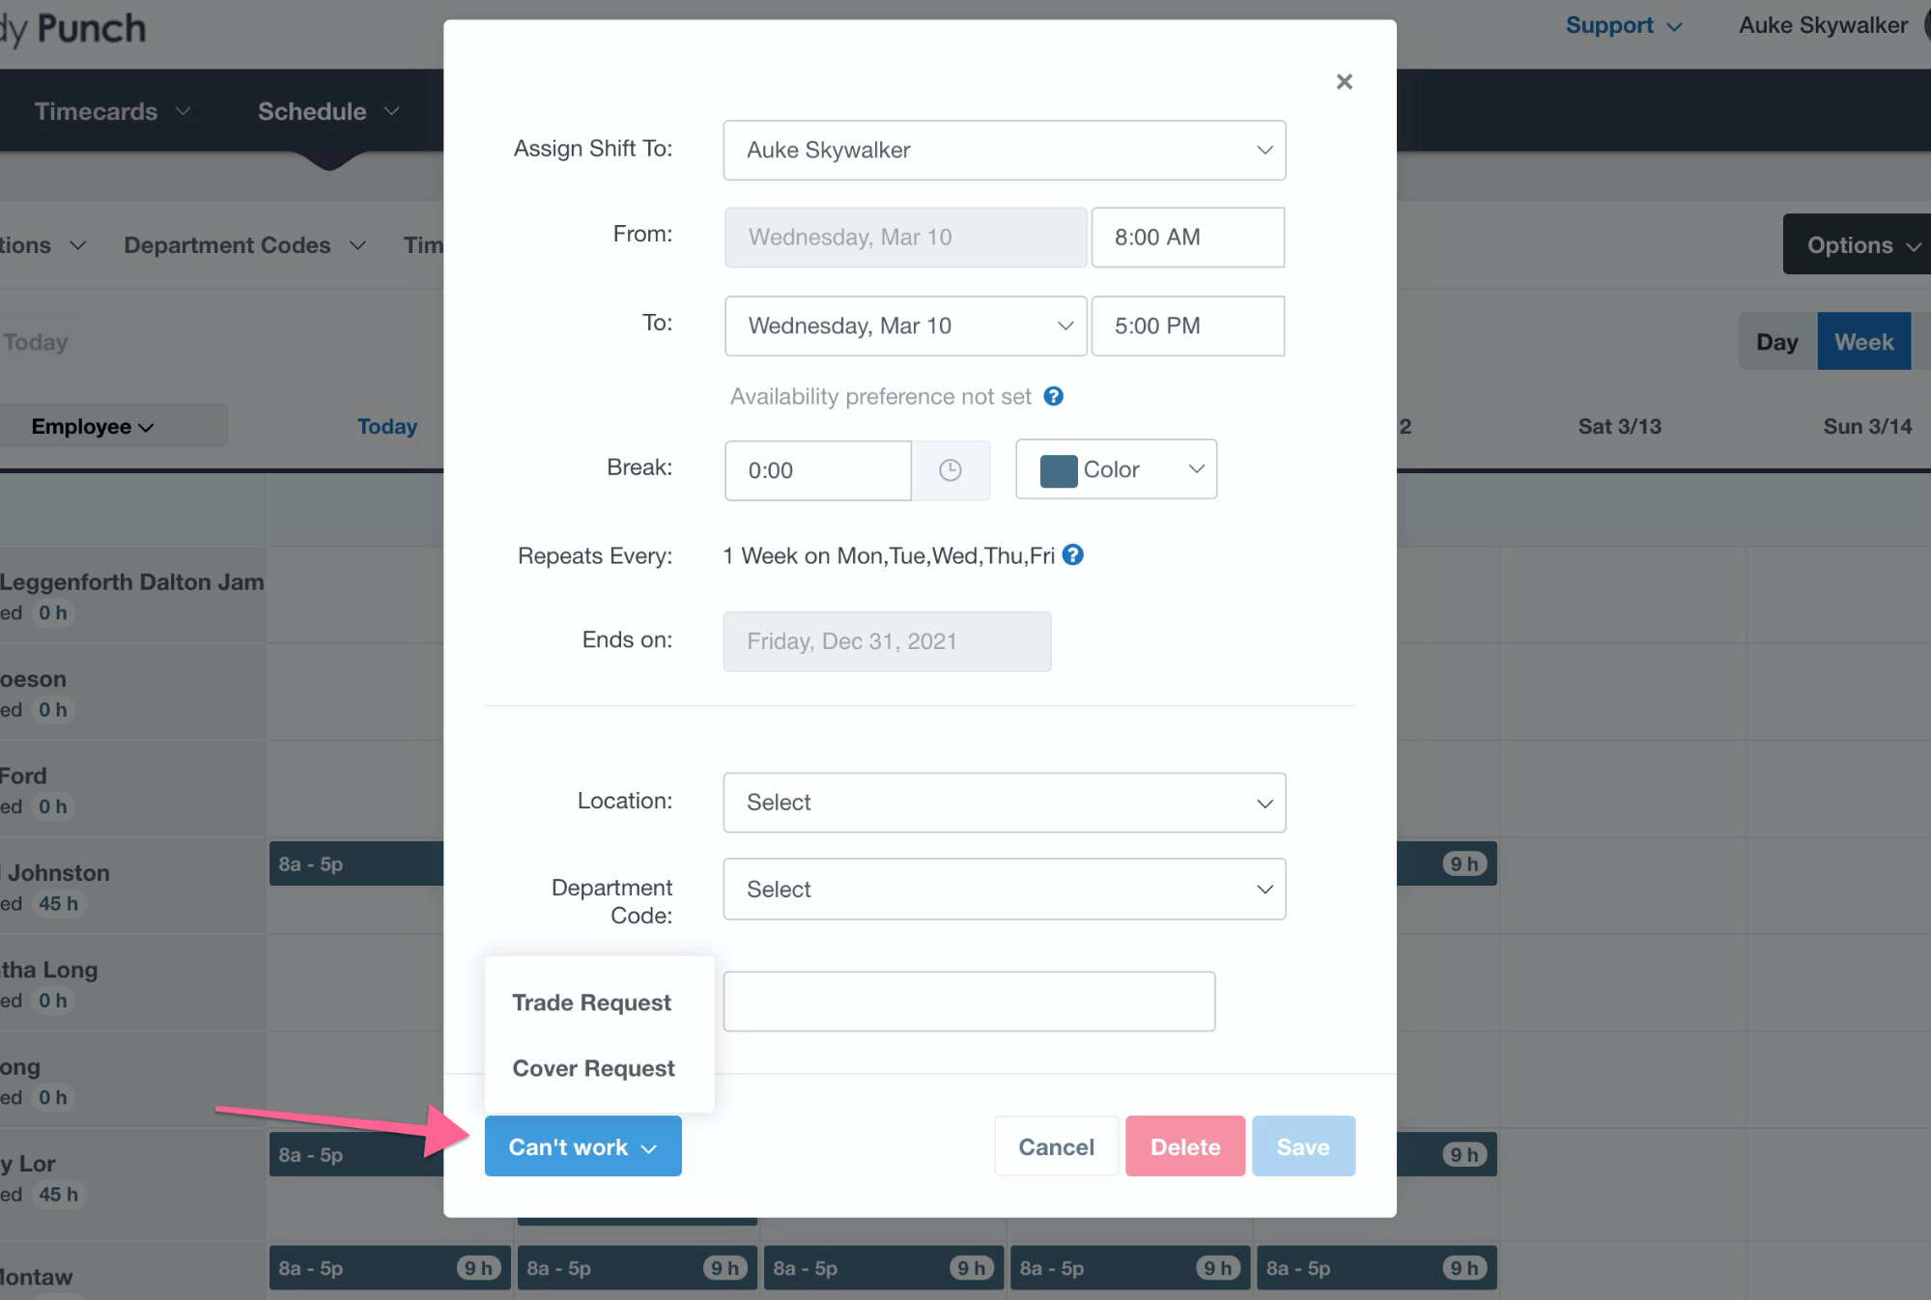Delete the shift

1184,1146
